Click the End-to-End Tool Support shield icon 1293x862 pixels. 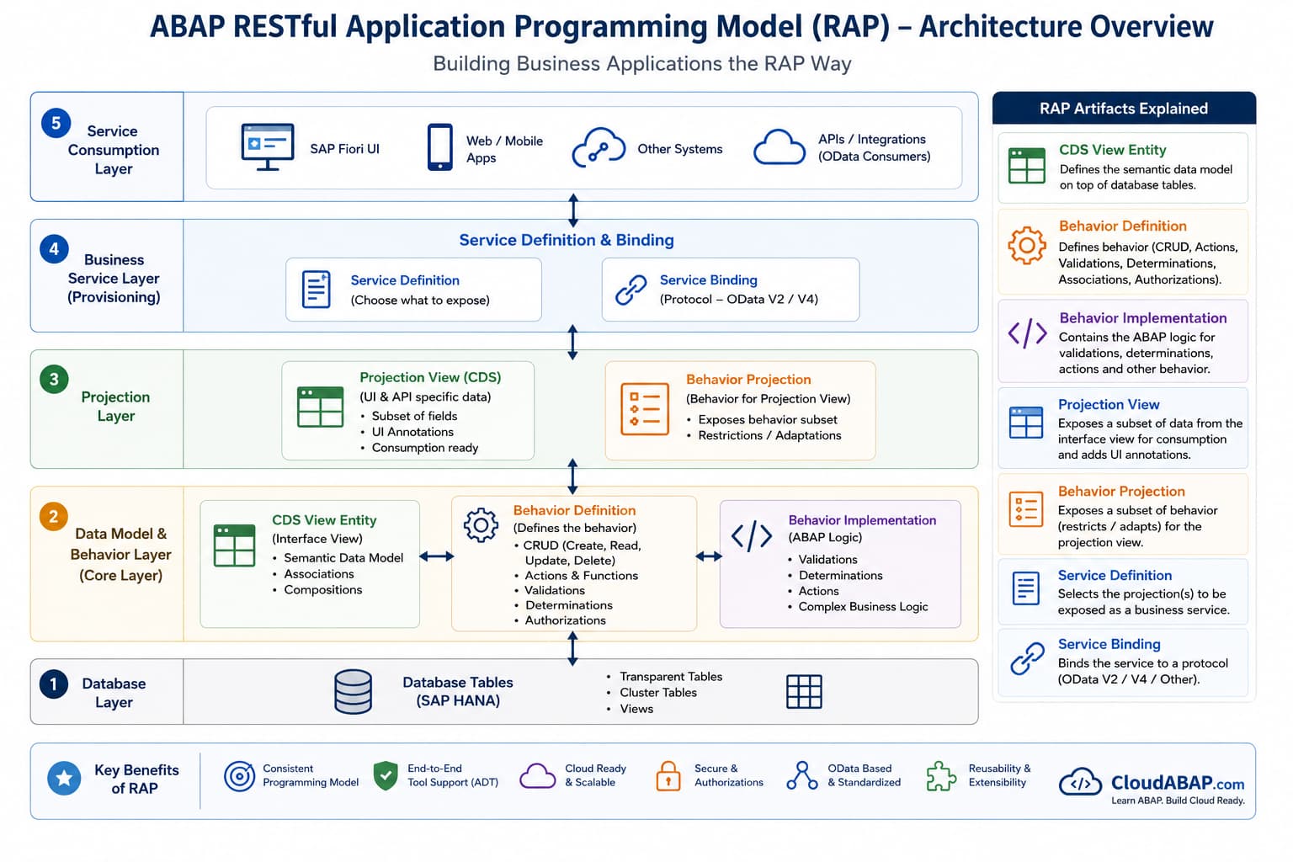(x=386, y=775)
